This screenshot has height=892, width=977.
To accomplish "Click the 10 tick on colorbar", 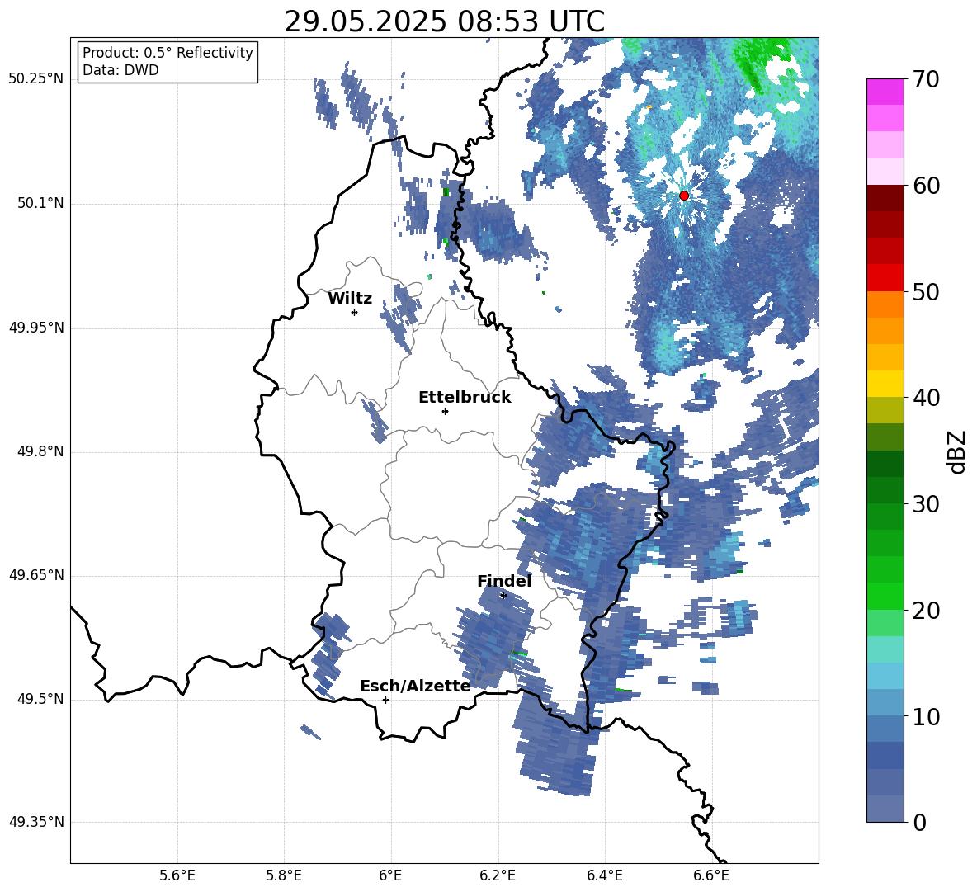I will coord(926,716).
